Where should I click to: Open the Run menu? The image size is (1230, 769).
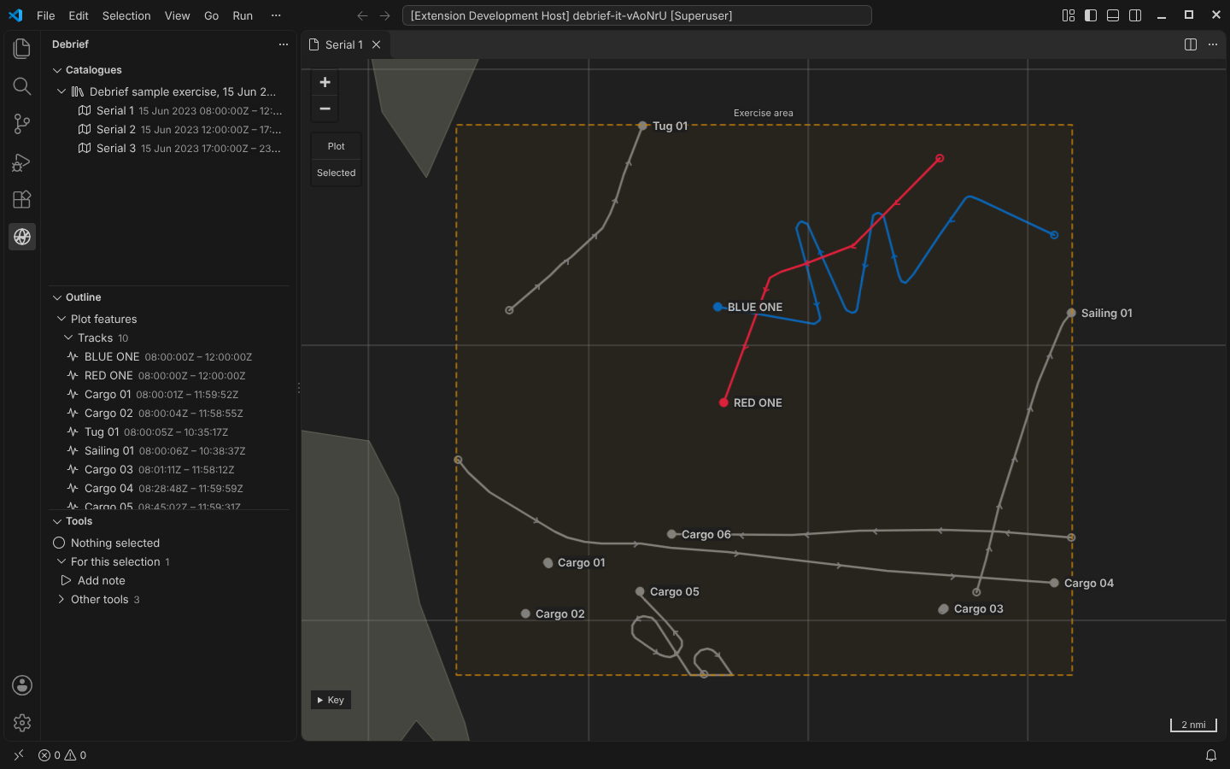[x=243, y=15]
